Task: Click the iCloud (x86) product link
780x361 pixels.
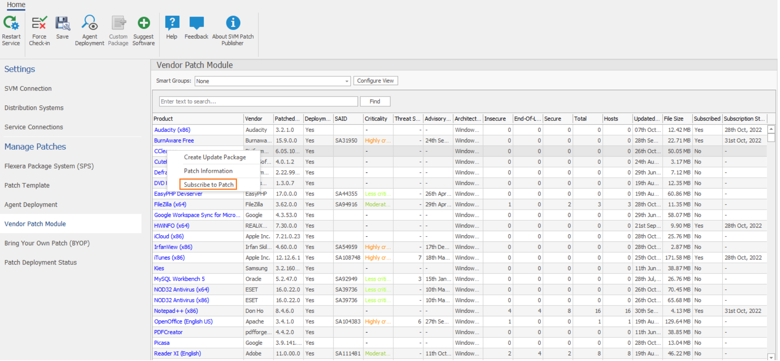Action: tap(169, 236)
